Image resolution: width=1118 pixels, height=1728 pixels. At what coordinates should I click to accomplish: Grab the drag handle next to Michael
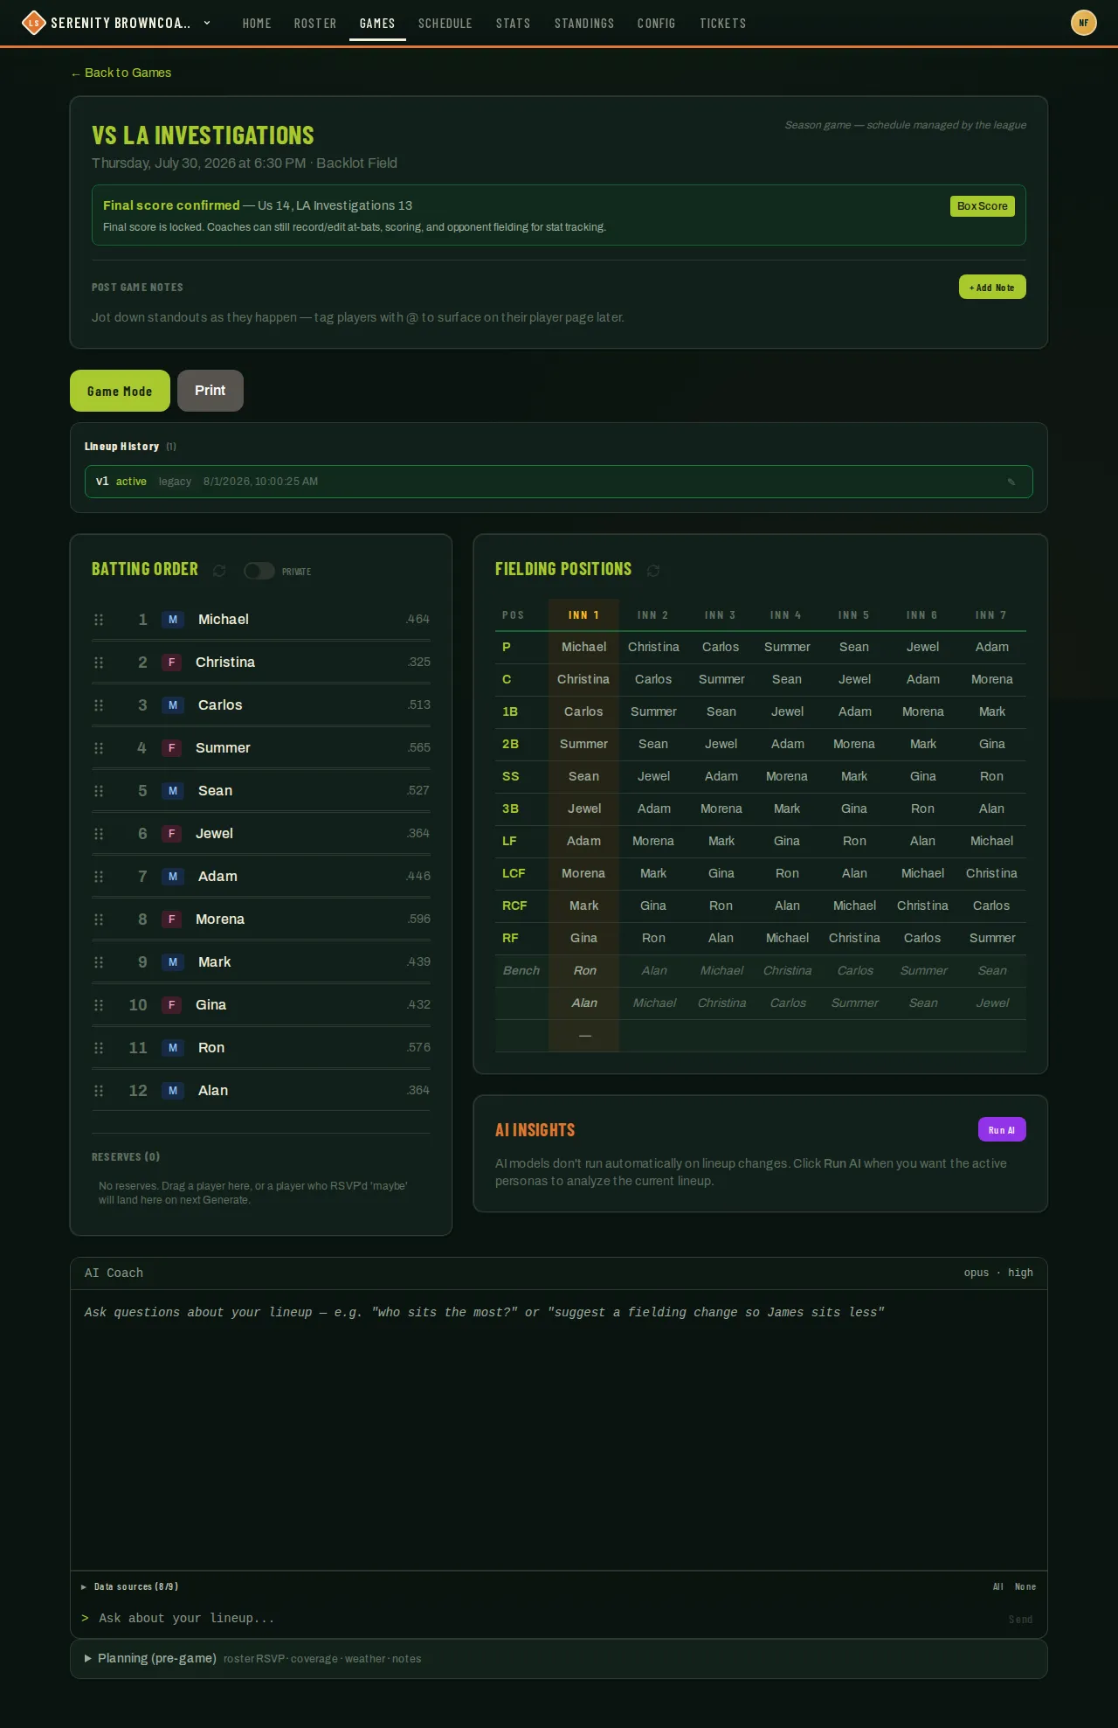tap(99, 620)
